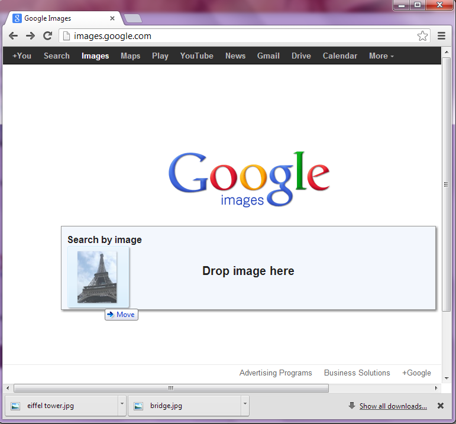The image size is (456, 424).
Task: Click the bridge.jpg file icon
Action: tap(138, 406)
